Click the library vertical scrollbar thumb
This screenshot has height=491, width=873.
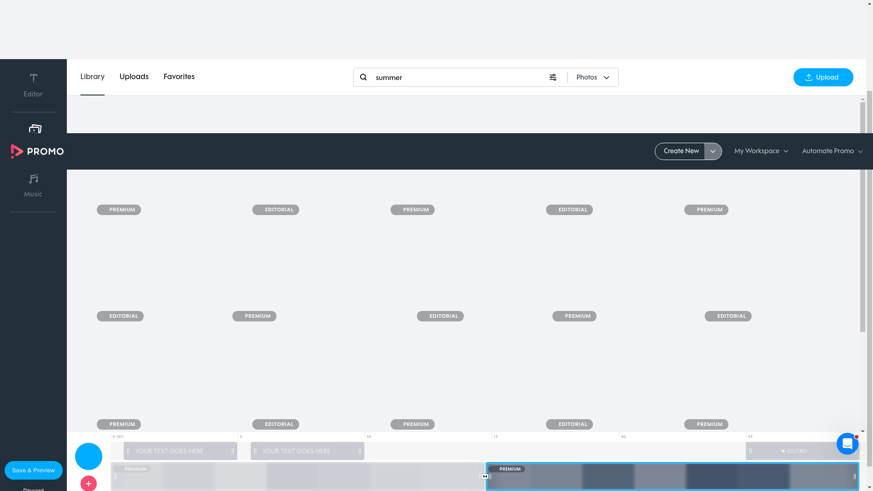[863, 217]
